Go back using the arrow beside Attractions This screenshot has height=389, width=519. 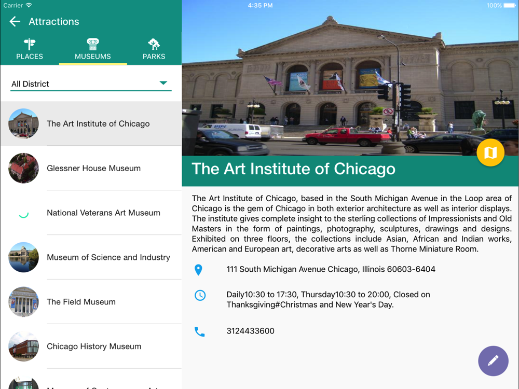(x=15, y=21)
